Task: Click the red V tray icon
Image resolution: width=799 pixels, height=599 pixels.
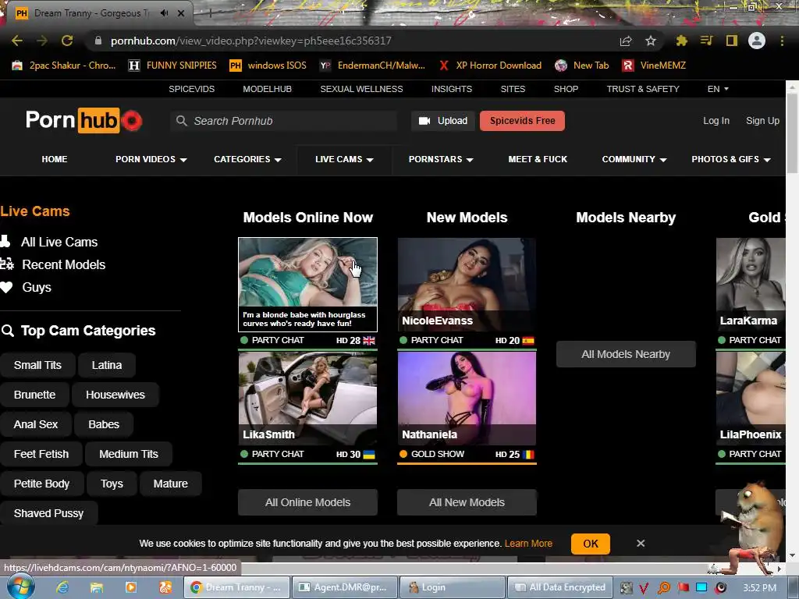Action: click(x=644, y=588)
